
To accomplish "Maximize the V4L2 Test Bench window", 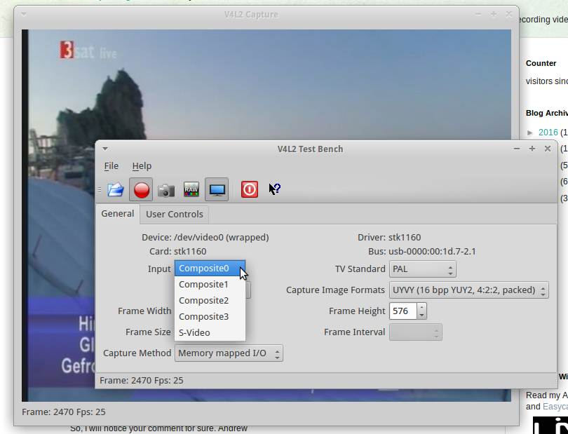I will coord(532,149).
